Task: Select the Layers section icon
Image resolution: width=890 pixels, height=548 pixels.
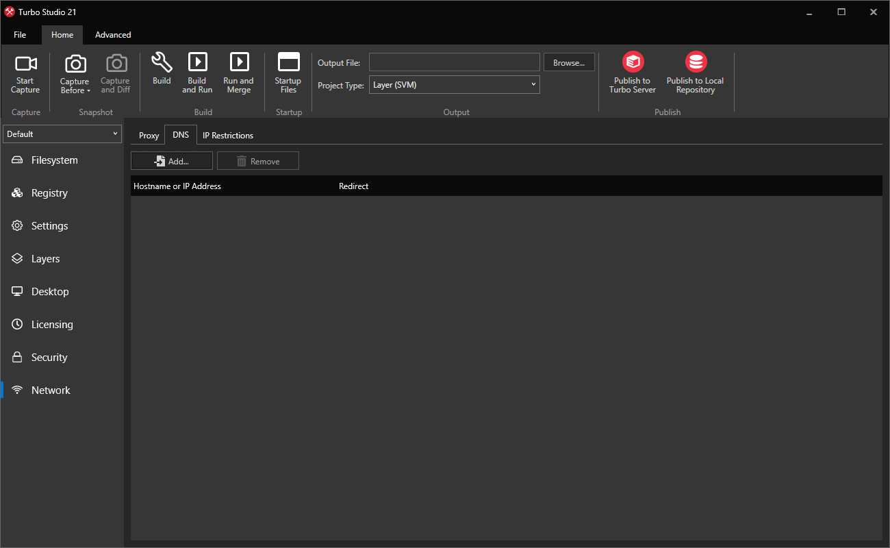Action: click(16, 258)
